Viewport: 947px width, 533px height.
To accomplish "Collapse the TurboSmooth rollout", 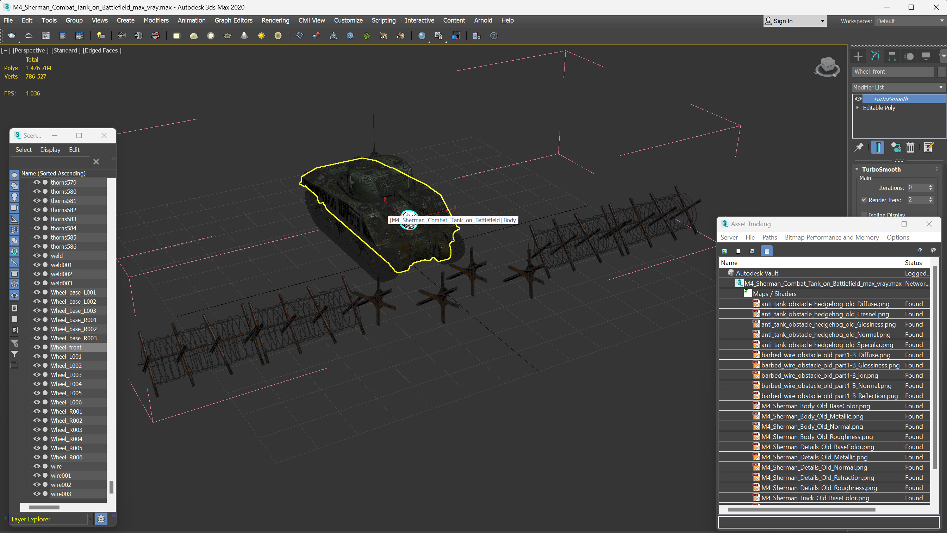I will (x=857, y=169).
